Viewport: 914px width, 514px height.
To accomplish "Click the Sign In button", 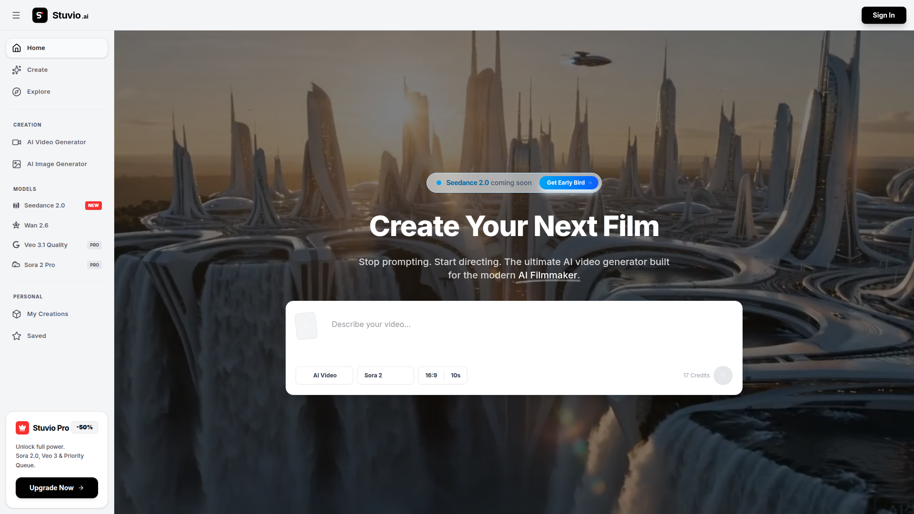I will 884,15.
